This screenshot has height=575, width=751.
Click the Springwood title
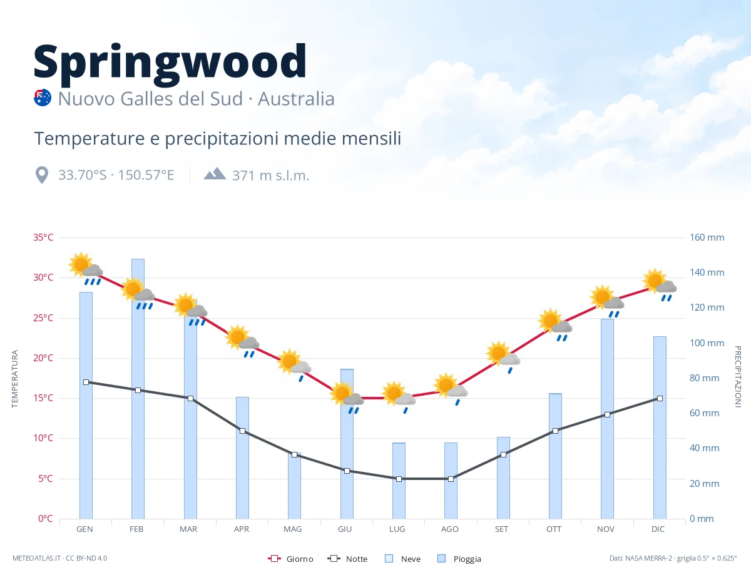pyautogui.click(x=170, y=62)
